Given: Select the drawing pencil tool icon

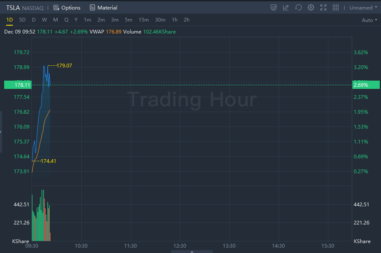Looking at the screenshot, I should pos(286,8).
